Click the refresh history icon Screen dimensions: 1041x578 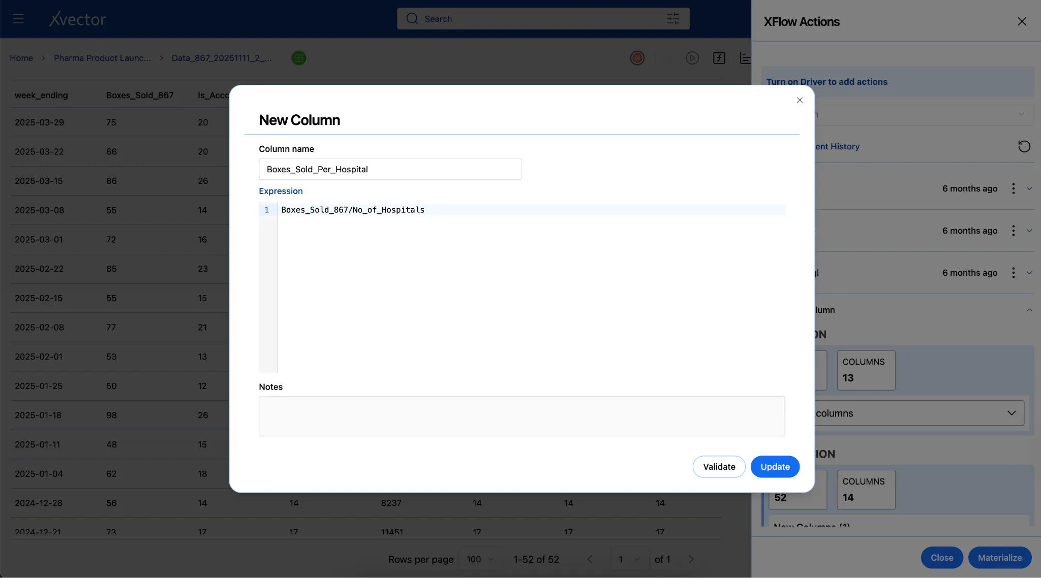pos(1024,146)
